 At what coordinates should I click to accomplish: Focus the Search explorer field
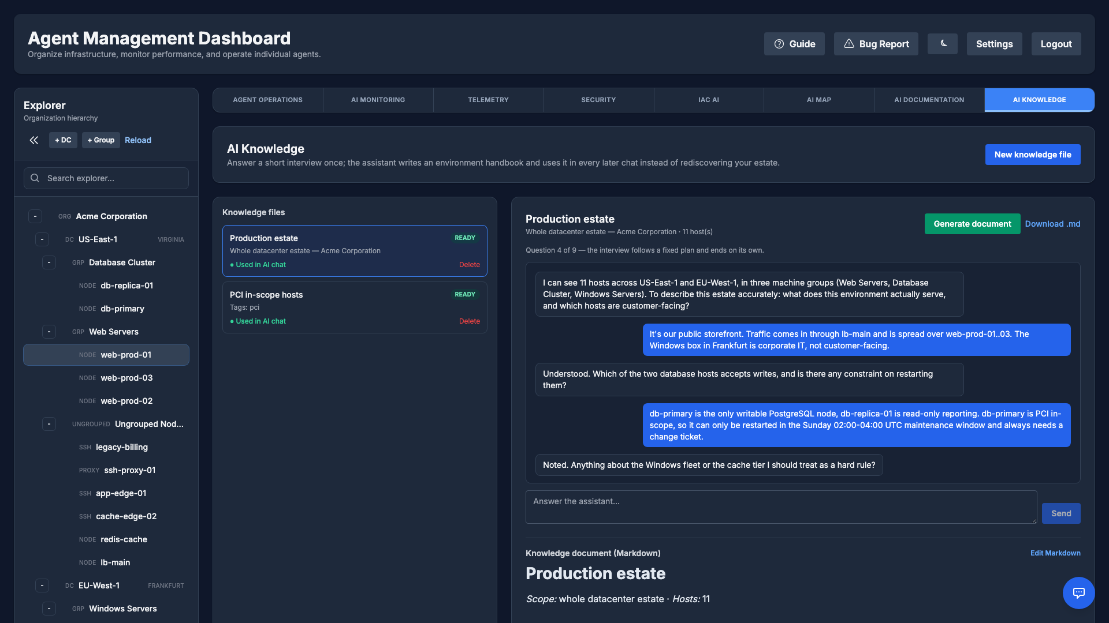point(106,178)
